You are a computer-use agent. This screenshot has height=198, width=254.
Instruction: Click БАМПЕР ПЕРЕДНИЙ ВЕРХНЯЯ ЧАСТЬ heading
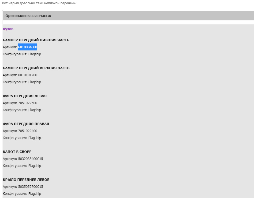coord(36,68)
